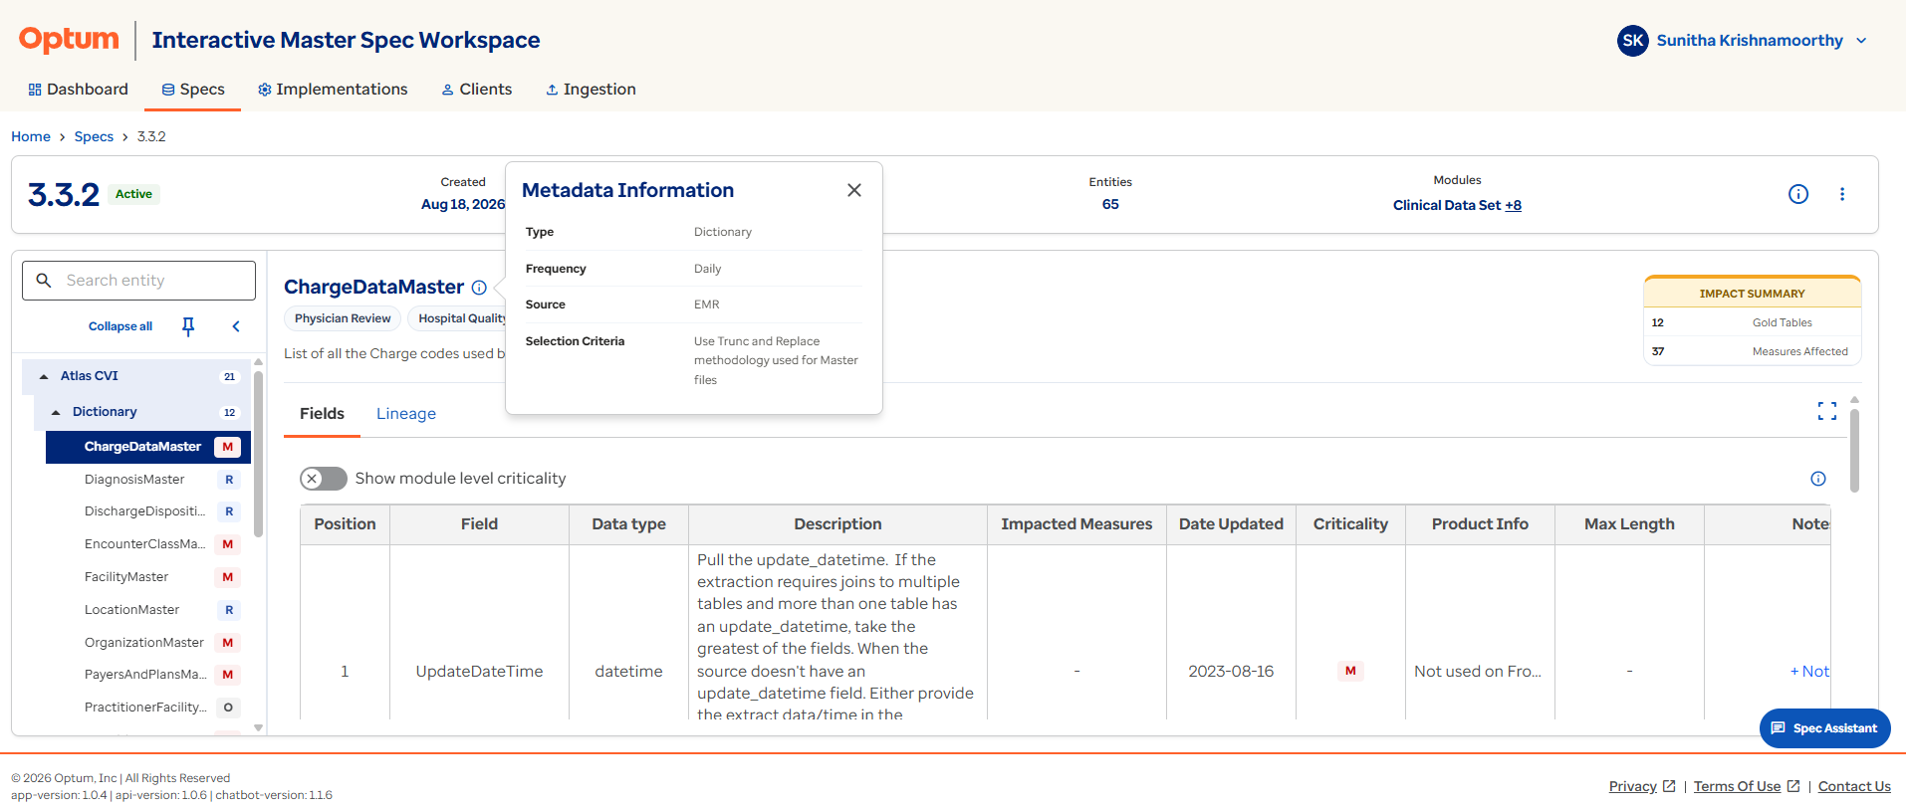The height and width of the screenshot is (811, 1906).
Task: Click the Criticality column header
Action: 1350,524
